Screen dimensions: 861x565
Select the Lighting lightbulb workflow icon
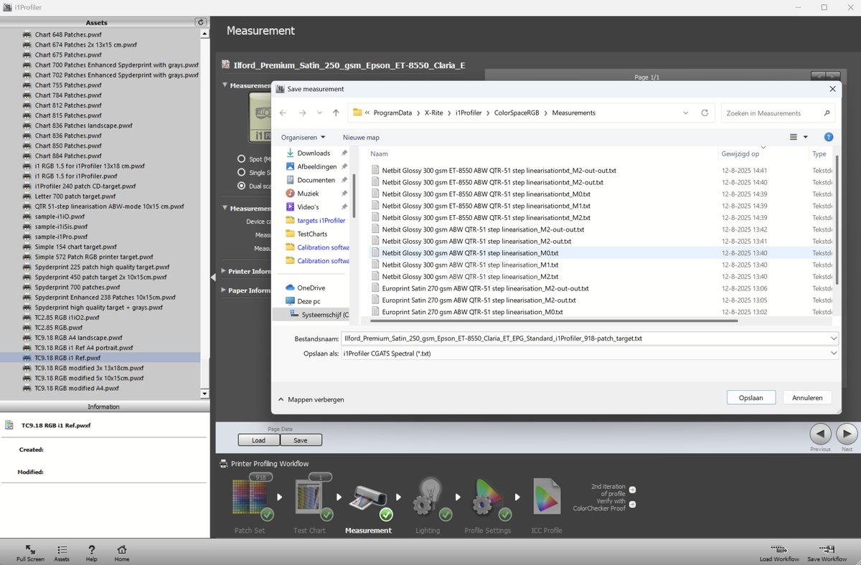point(429,497)
